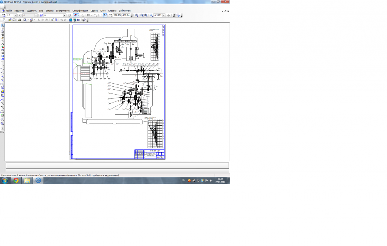Select the Line segment tool in the left panel

click(2, 72)
